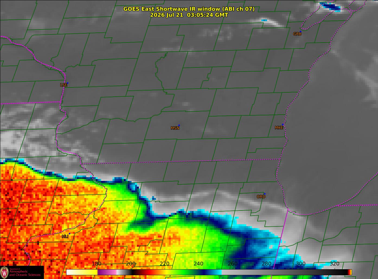Click the University of Wisconsin crest logo
Viewport: 378px width, 279px height.
point(5,272)
